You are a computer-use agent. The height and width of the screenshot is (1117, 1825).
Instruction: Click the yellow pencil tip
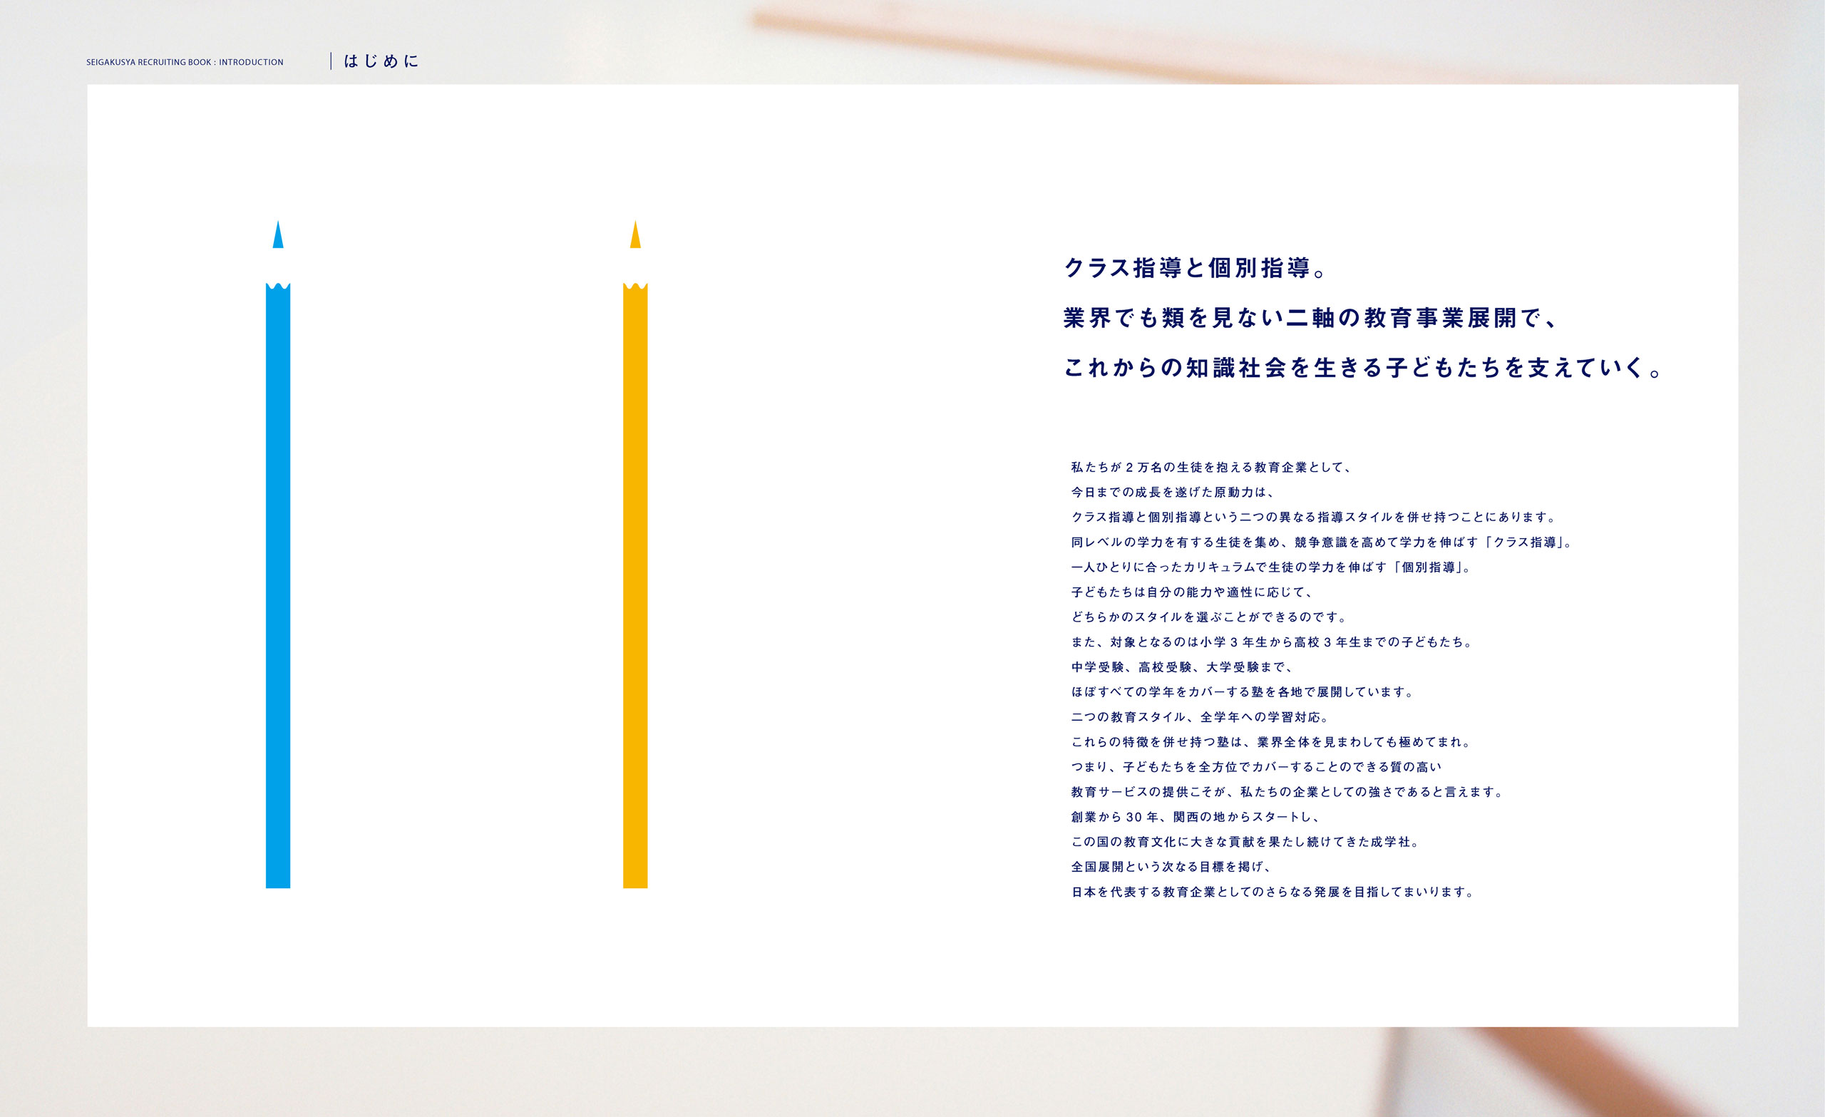(634, 237)
